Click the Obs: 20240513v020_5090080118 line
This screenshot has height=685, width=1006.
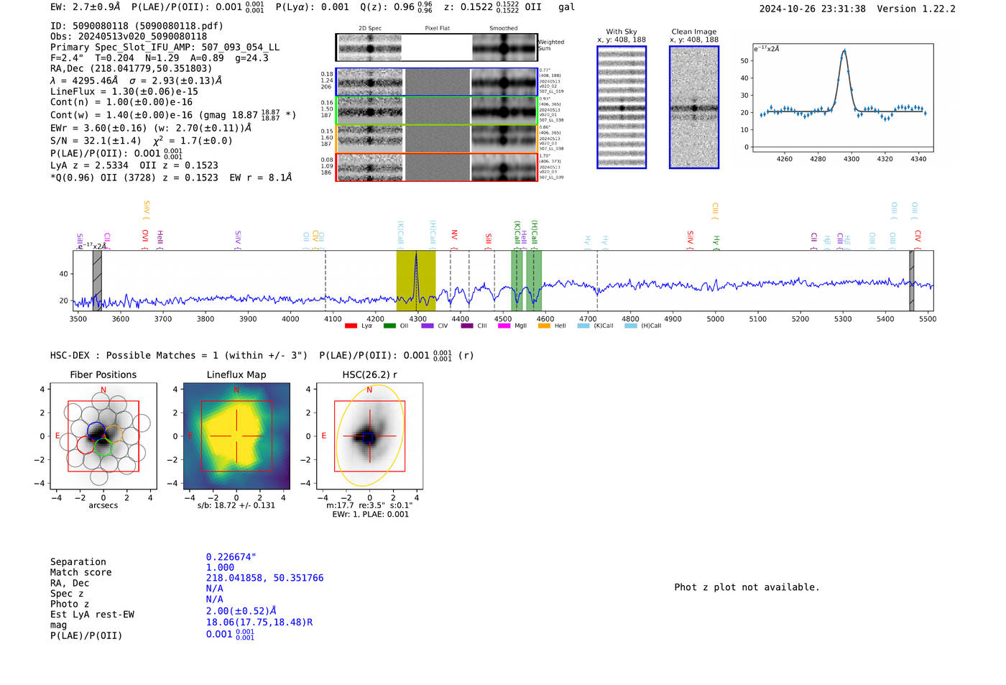(x=129, y=37)
